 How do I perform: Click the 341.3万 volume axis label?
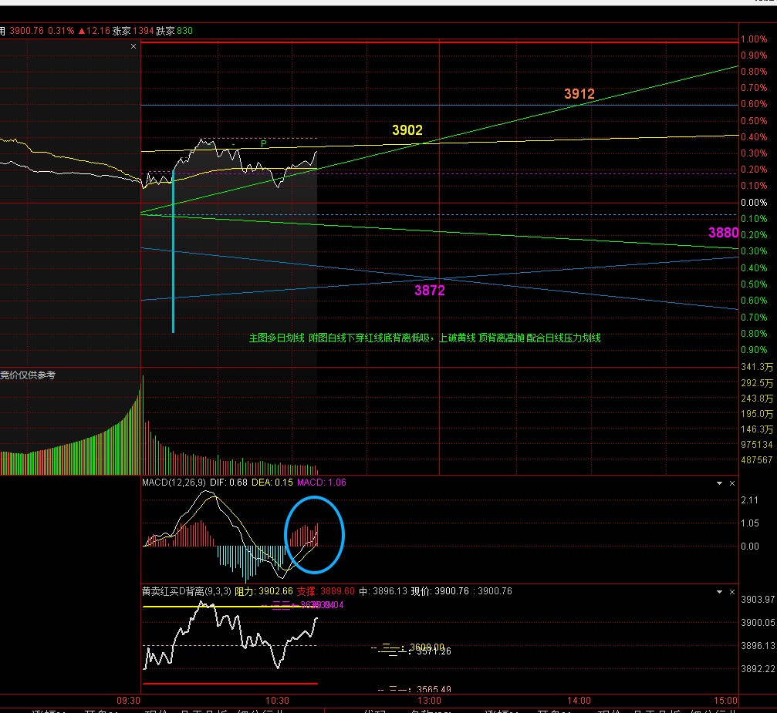click(x=757, y=367)
